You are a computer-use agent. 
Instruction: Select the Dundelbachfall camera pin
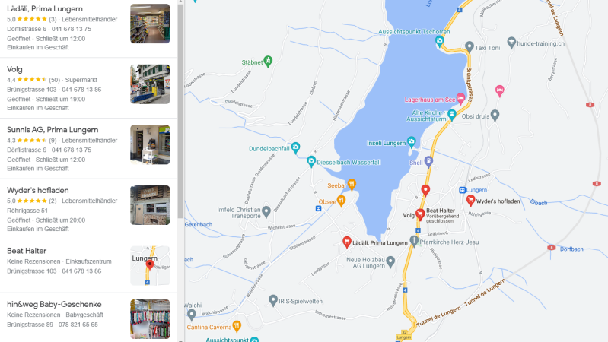(295, 147)
